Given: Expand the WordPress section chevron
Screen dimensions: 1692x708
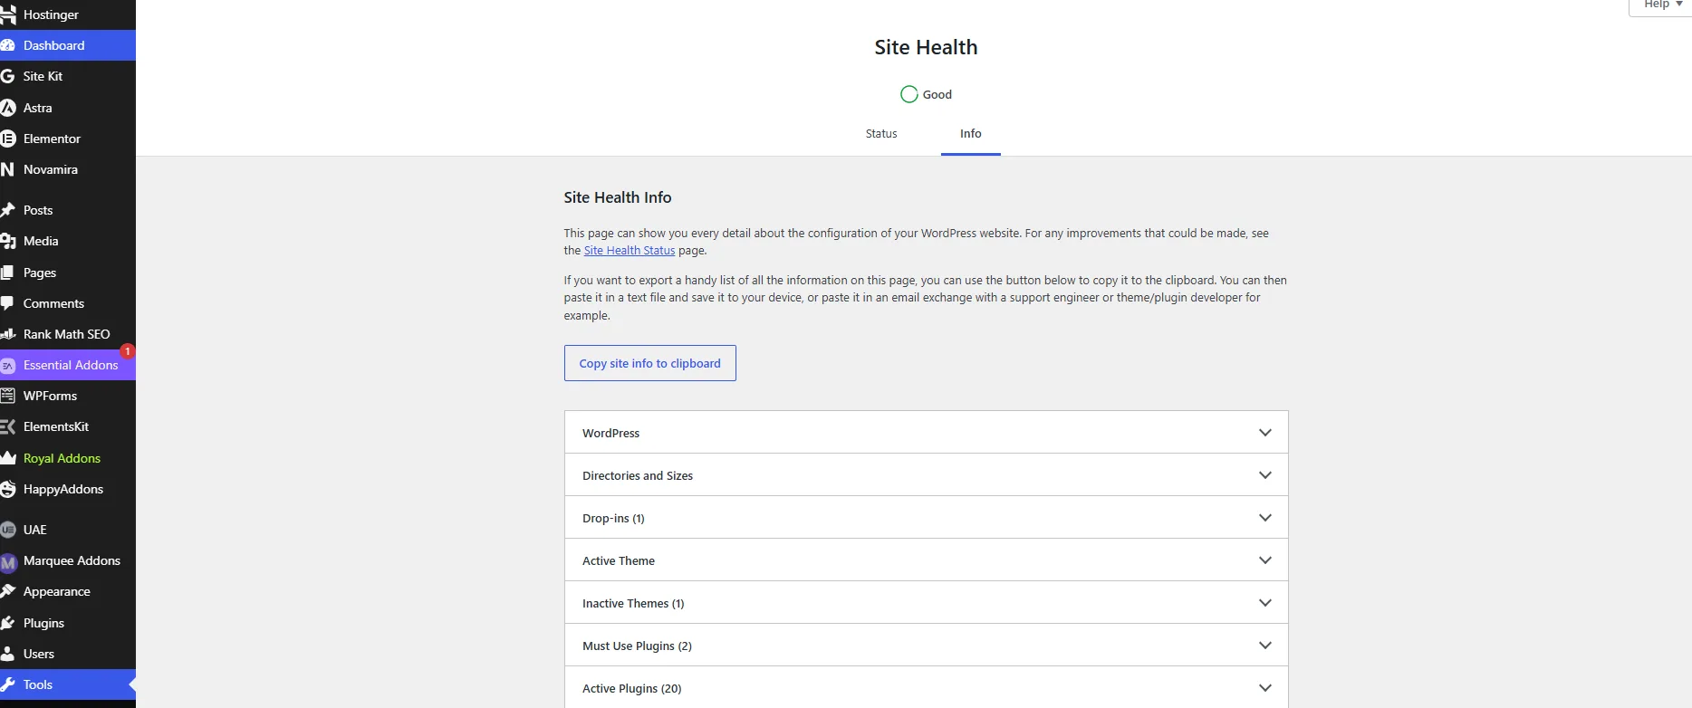Looking at the screenshot, I should click(x=1265, y=433).
